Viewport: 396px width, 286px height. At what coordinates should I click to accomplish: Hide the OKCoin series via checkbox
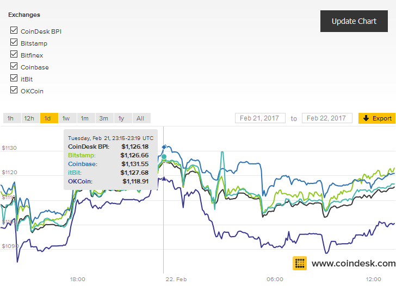(14, 90)
